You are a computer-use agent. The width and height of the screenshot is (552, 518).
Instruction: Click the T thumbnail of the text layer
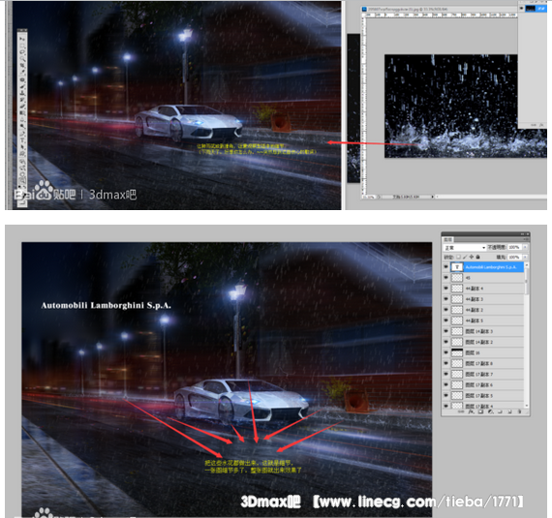457,267
